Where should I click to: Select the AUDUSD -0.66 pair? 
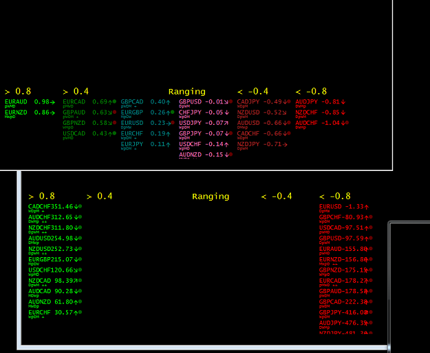click(264, 123)
